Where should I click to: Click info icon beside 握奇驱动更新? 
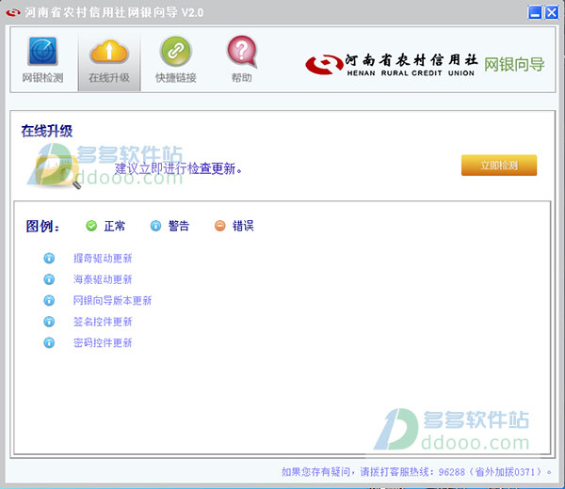(49, 258)
